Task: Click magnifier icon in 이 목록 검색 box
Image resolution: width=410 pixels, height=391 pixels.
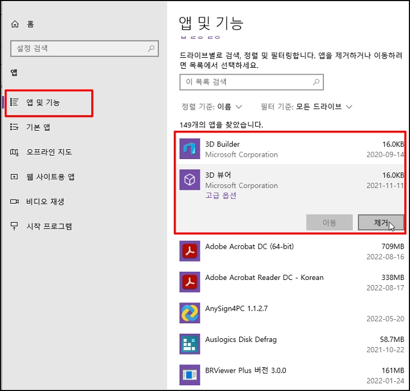Action: coord(316,82)
